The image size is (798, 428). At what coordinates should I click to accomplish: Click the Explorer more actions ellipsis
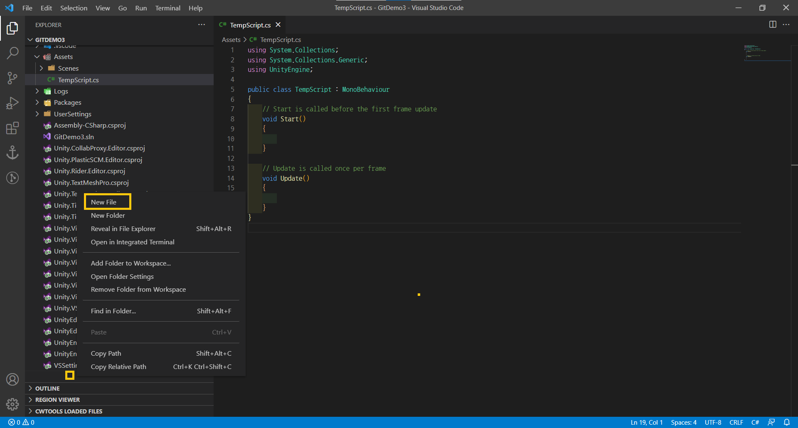click(x=202, y=25)
